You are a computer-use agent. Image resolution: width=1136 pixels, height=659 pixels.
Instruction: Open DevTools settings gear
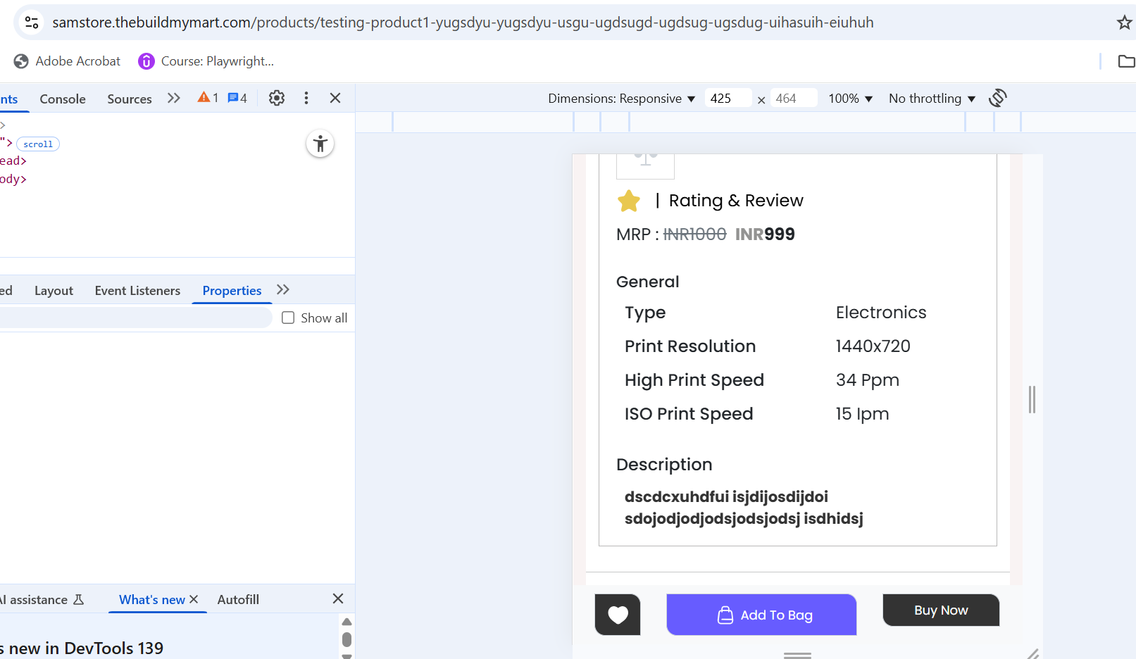277,98
